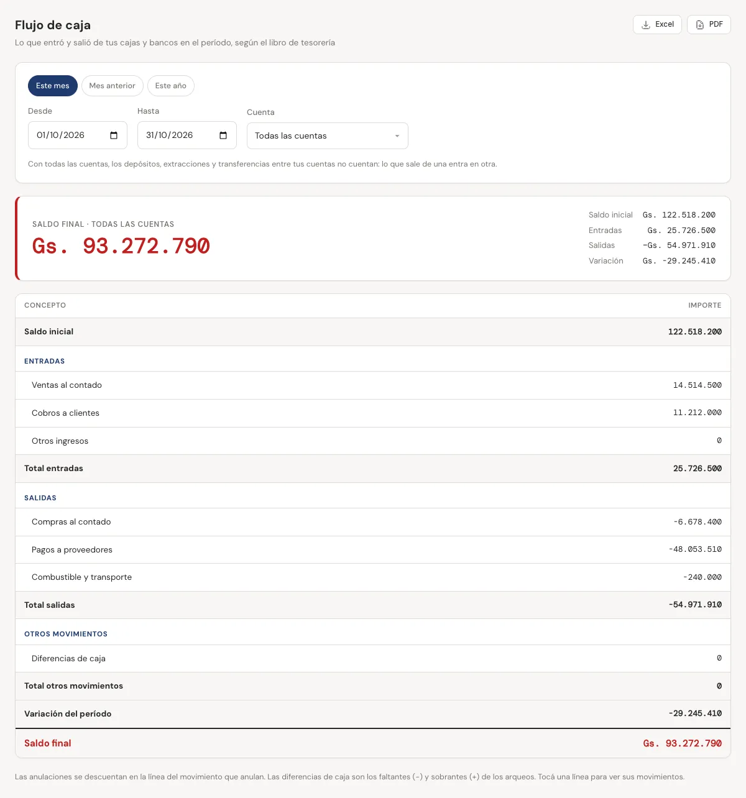This screenshot has height=798, width=746.
Task: Click the large Gs. 93.272.790 summary balance
Action: coord(121,246)
